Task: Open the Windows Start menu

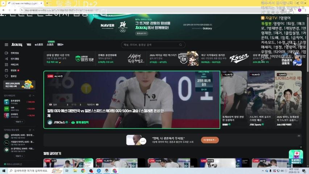Action: [x=4, y=171]
